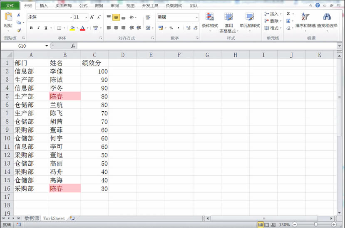This screenshot has height=228, width=345.
Task: Toggle middle vertical alignment
Action: tap(116, 17)
